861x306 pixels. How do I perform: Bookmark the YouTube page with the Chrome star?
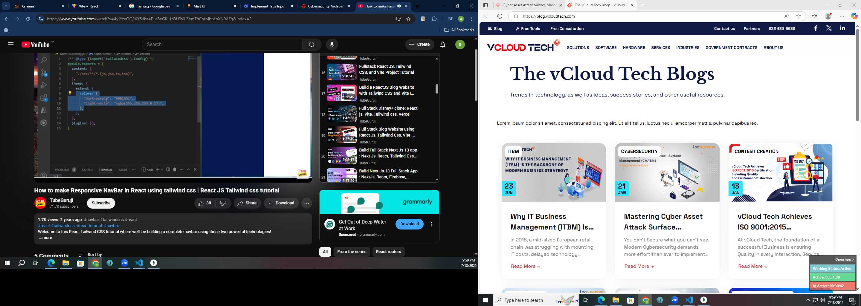(408, 19)
